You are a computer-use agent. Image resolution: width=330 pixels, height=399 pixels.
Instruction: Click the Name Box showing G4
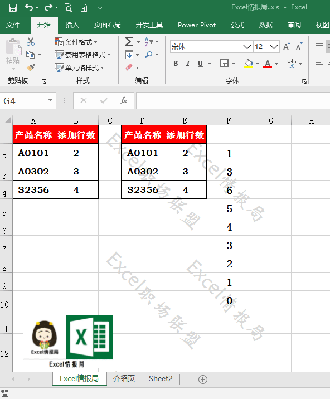pyautogui.click(x=23, y=101)
